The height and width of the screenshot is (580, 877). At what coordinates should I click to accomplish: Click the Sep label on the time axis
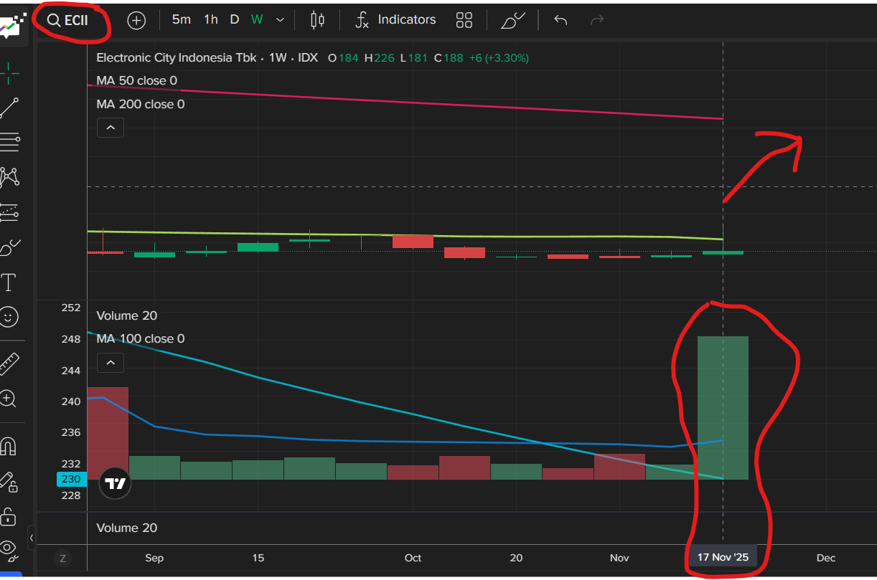pyautogui.click(x=154, y=558)
